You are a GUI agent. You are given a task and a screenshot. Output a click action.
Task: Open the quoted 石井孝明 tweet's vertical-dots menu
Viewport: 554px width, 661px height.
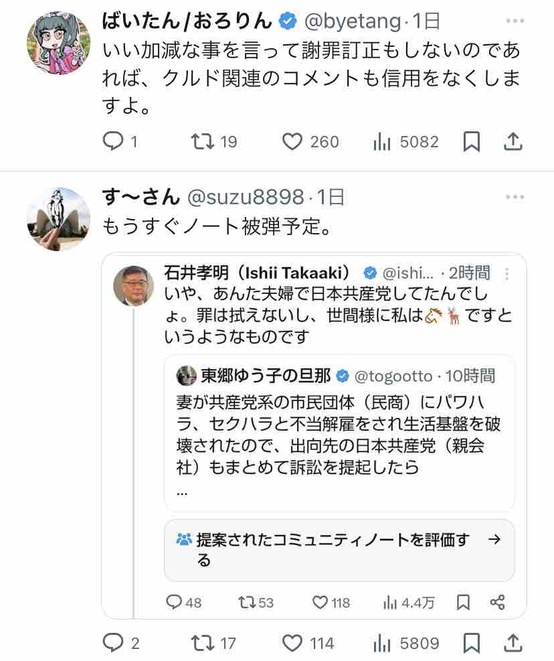point(507,274)
